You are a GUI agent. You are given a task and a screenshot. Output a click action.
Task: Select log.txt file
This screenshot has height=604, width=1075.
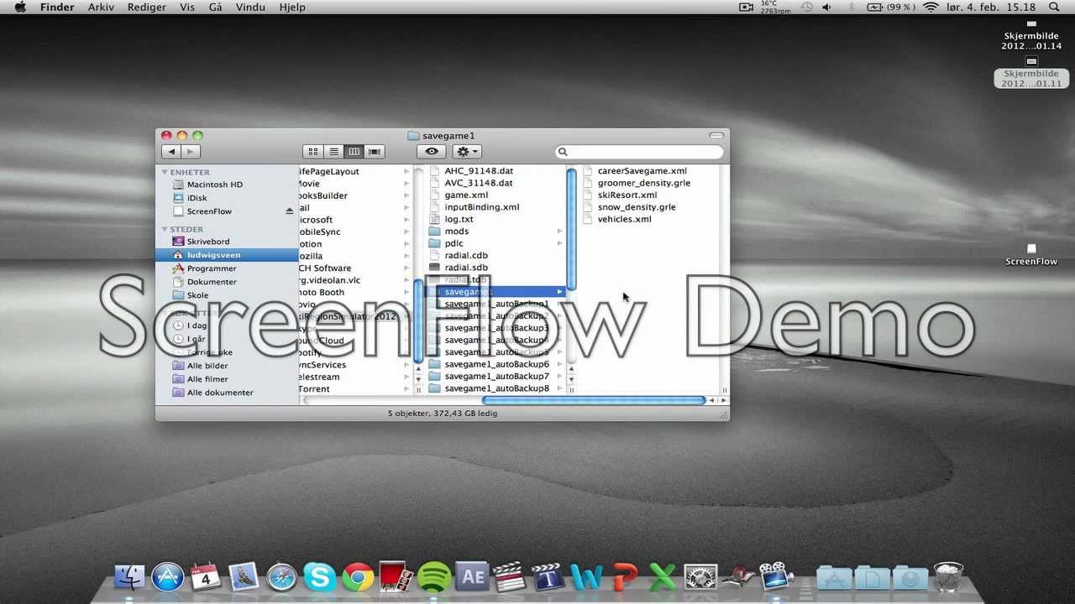tap(459, 219)
